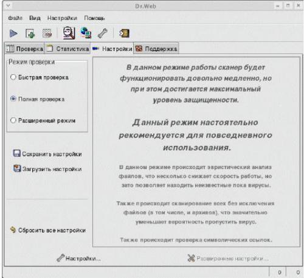Close the Dr.Web window
Image resolution: width=304 pixels, height=278 pixels.
tap(298, 6)
